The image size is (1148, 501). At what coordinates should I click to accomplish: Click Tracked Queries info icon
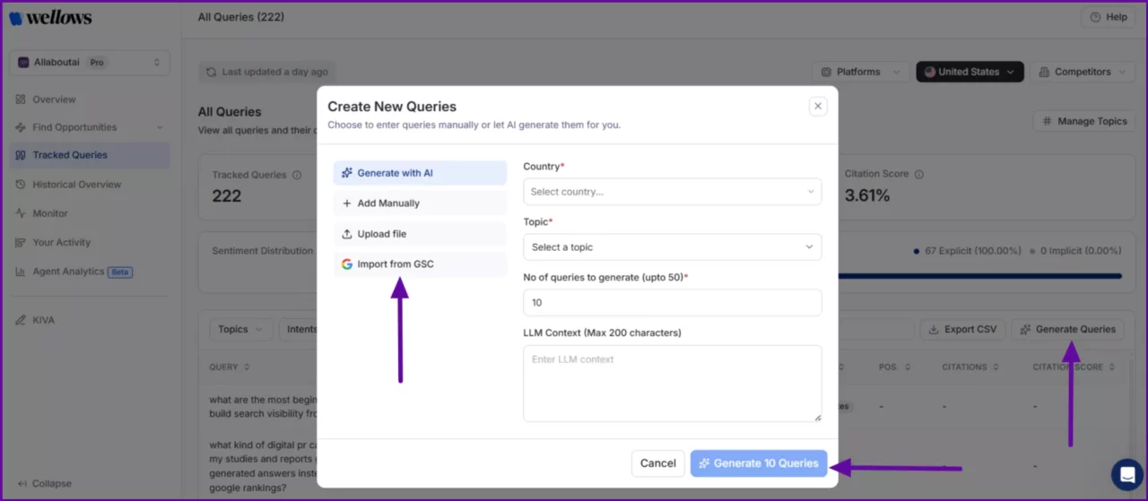coord(297,175)
